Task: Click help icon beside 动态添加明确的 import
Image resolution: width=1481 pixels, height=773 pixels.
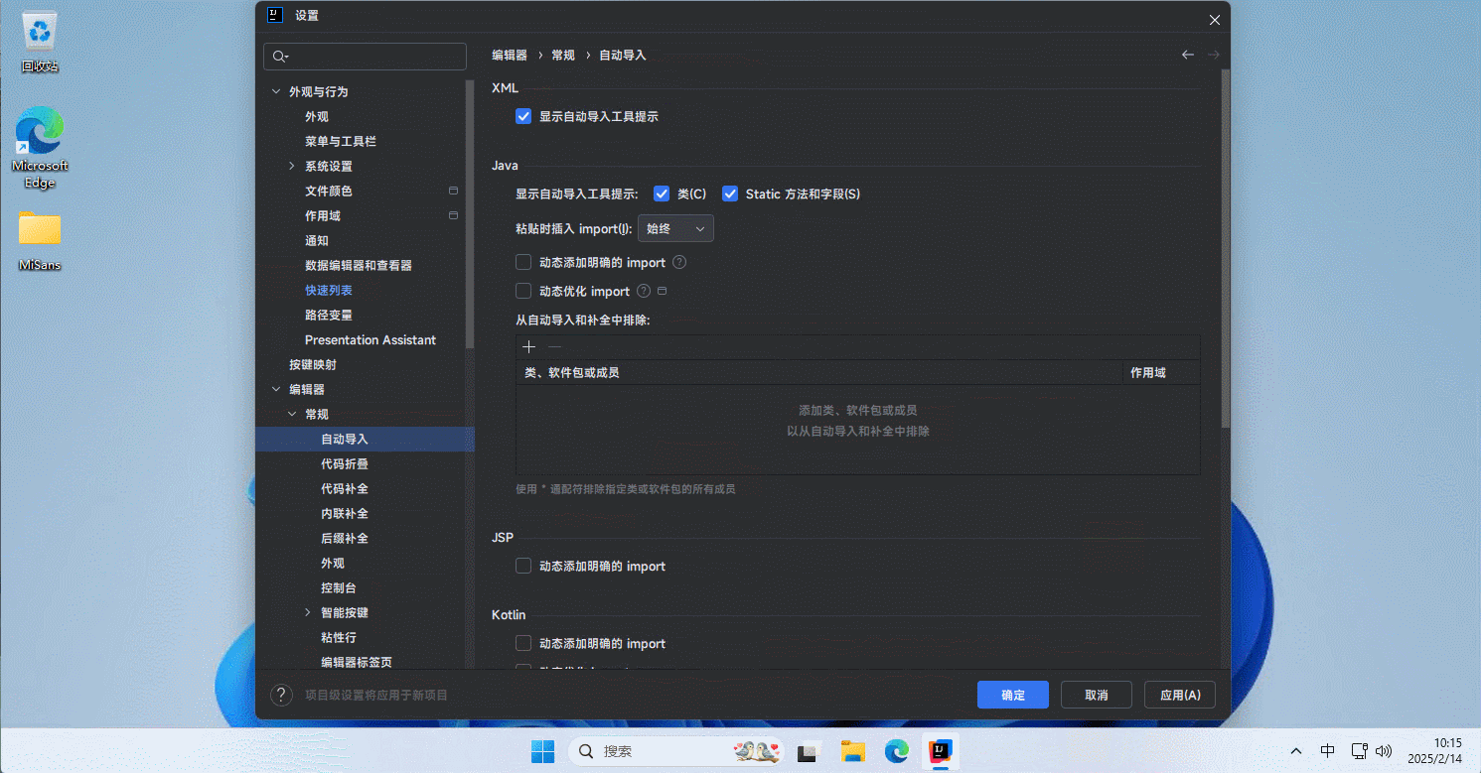Action: [679, 263]
